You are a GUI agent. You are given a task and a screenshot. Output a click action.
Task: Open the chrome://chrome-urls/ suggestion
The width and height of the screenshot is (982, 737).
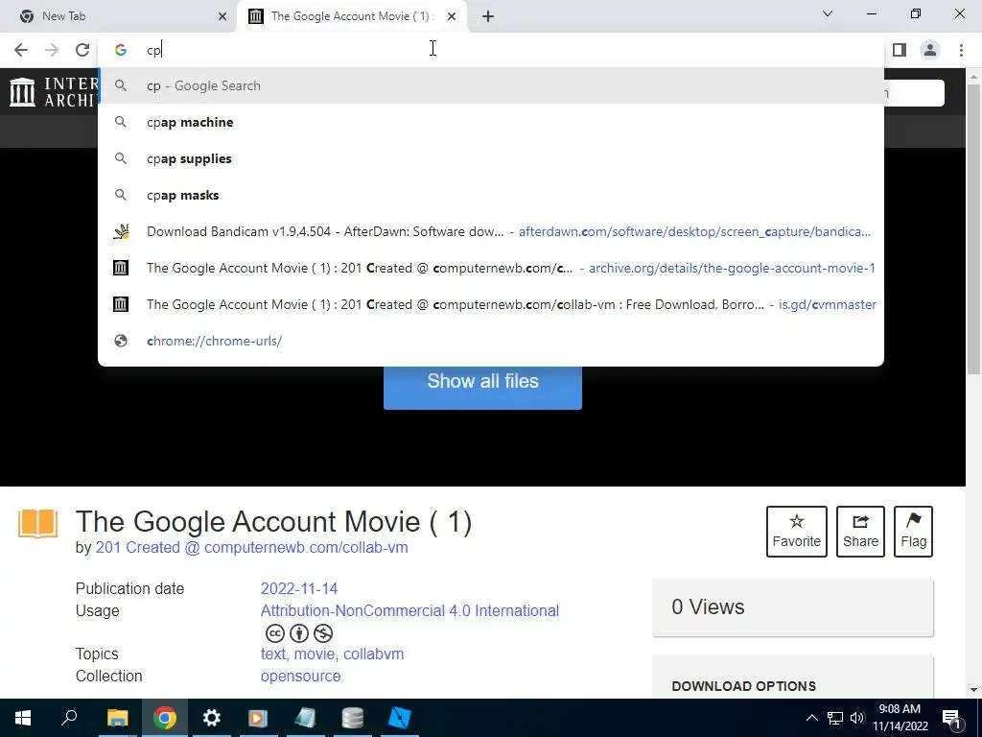tap(490, 341)
